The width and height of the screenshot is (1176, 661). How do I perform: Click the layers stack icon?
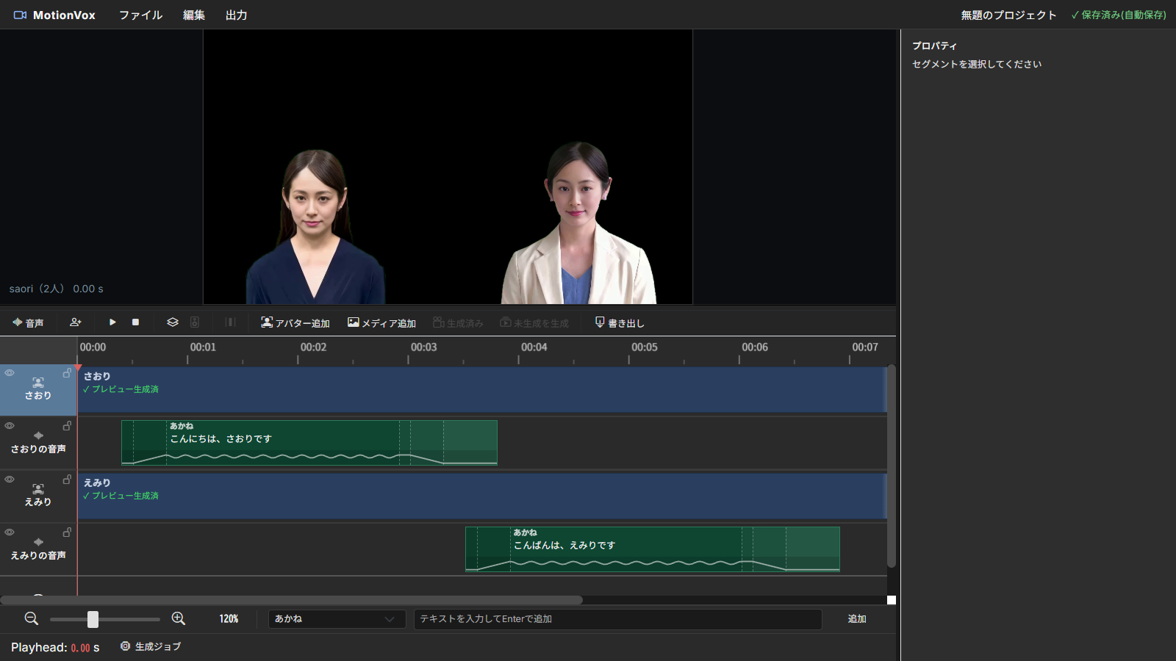(x=173, y=322)
